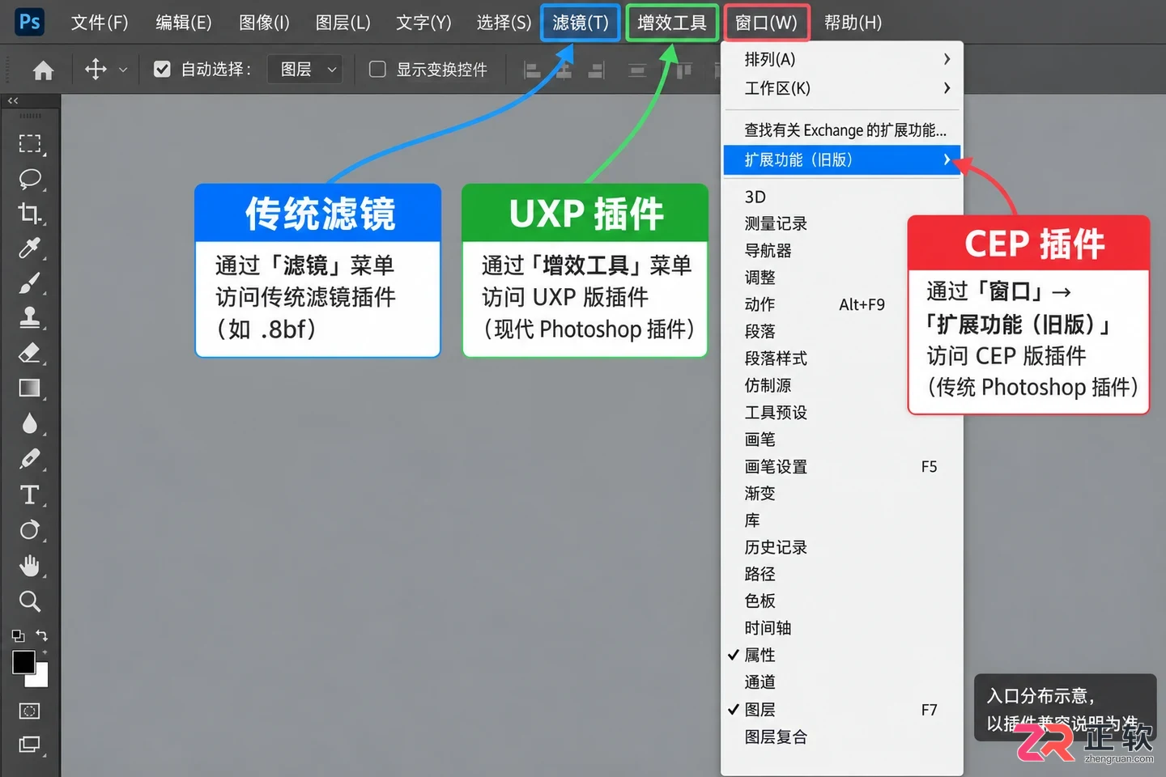Choose 测量记录 in Window menu
The width and height of the screenshot is (1166, 777).
842,223
